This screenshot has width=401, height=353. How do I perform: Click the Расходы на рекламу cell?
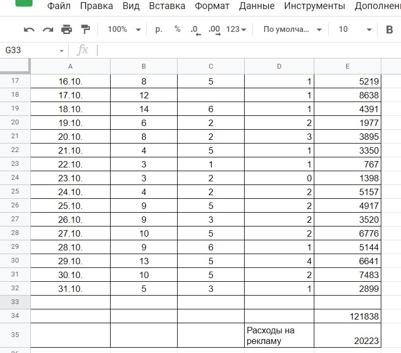coord(279,335)
